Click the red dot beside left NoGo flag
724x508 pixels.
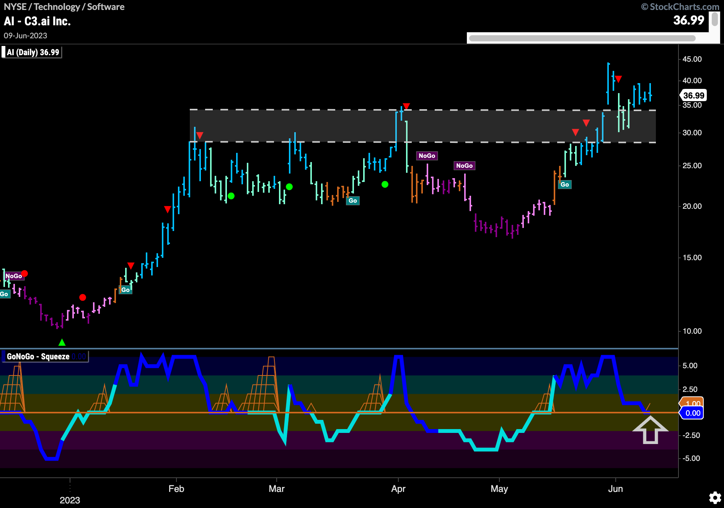tap(24, 274)
